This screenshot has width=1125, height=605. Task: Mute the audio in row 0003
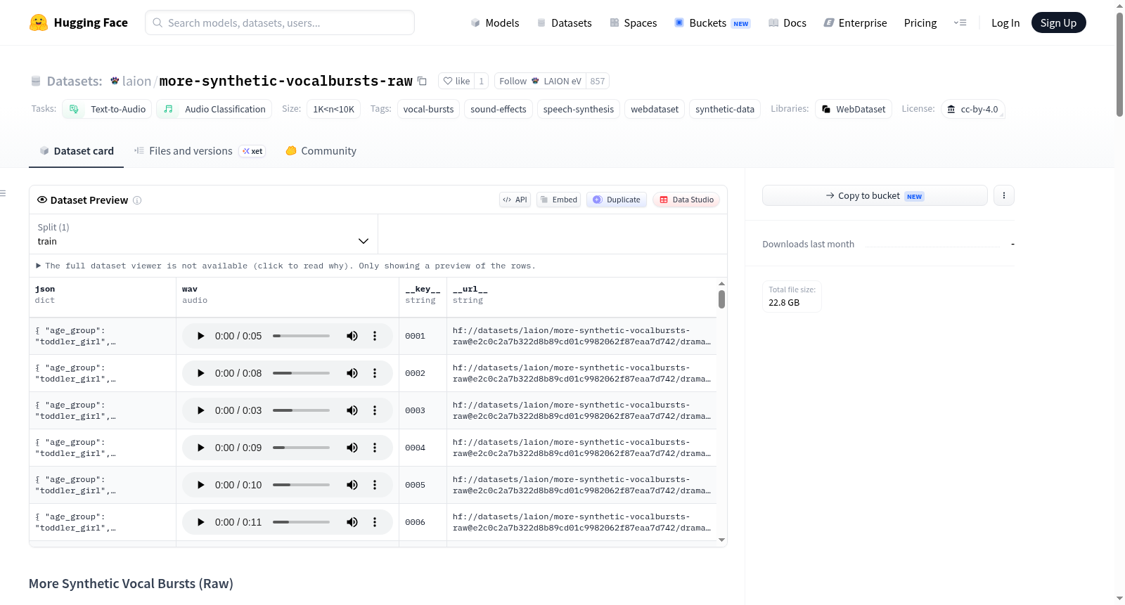(352, 410)
